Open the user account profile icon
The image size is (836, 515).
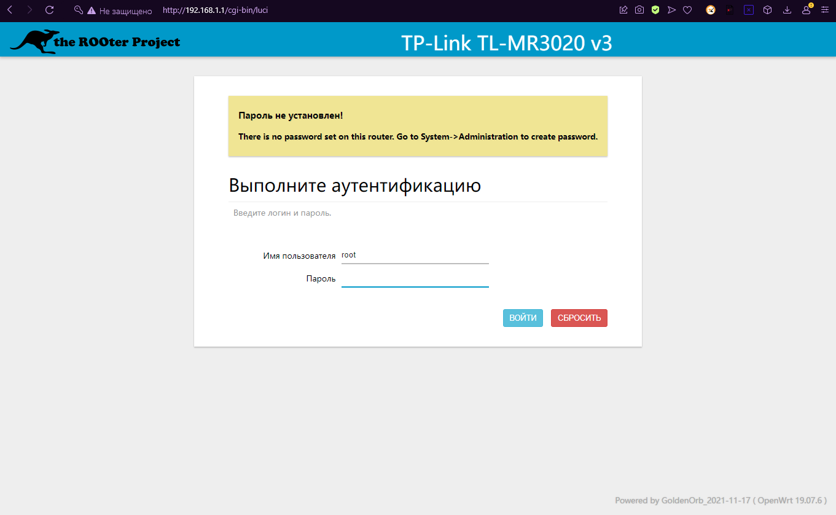[807, 10]
